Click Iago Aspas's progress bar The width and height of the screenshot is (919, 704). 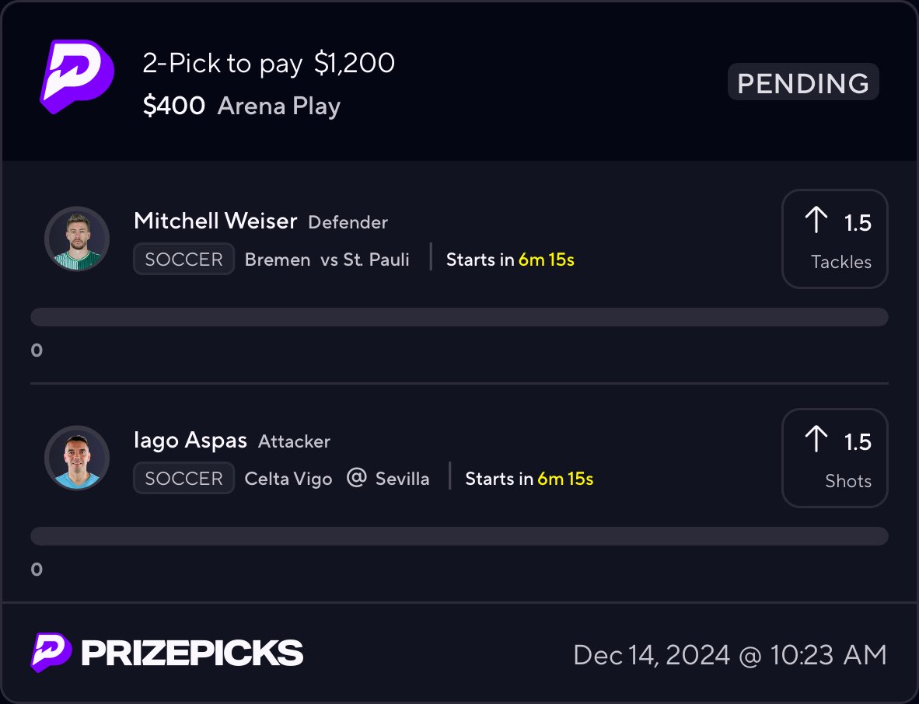(459, 536)
